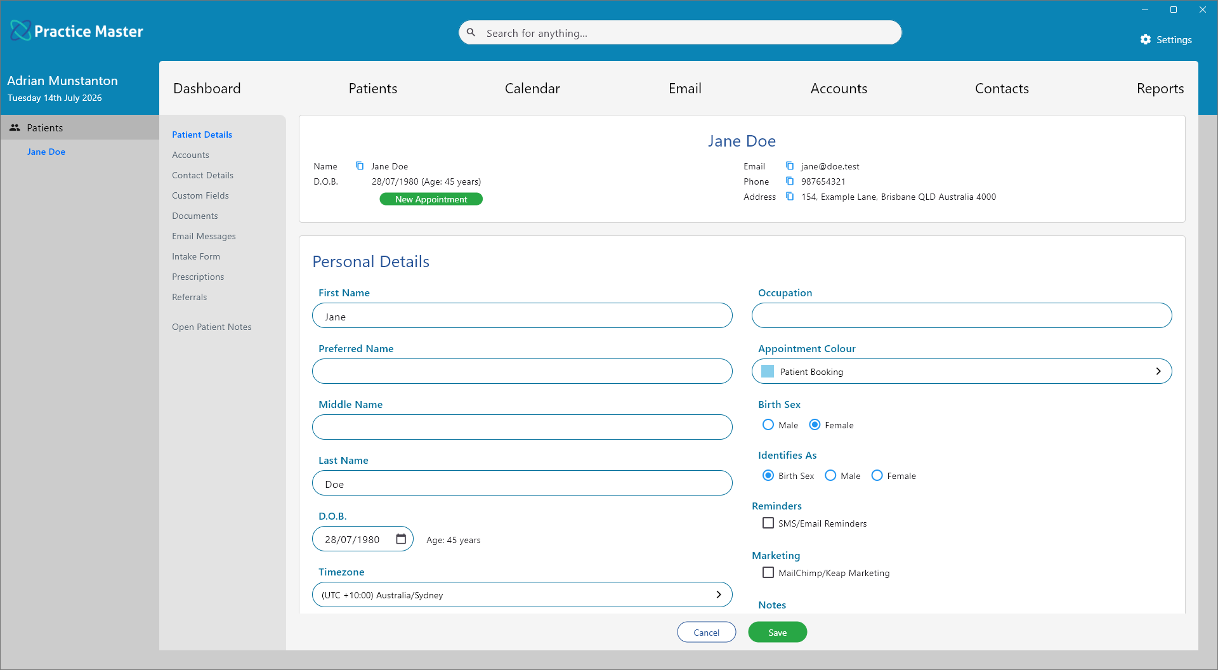Image resolution: width=1218 pixels, height=670 pixels.
Task: Focus the Occupation input field
Action: pos(962,315)
